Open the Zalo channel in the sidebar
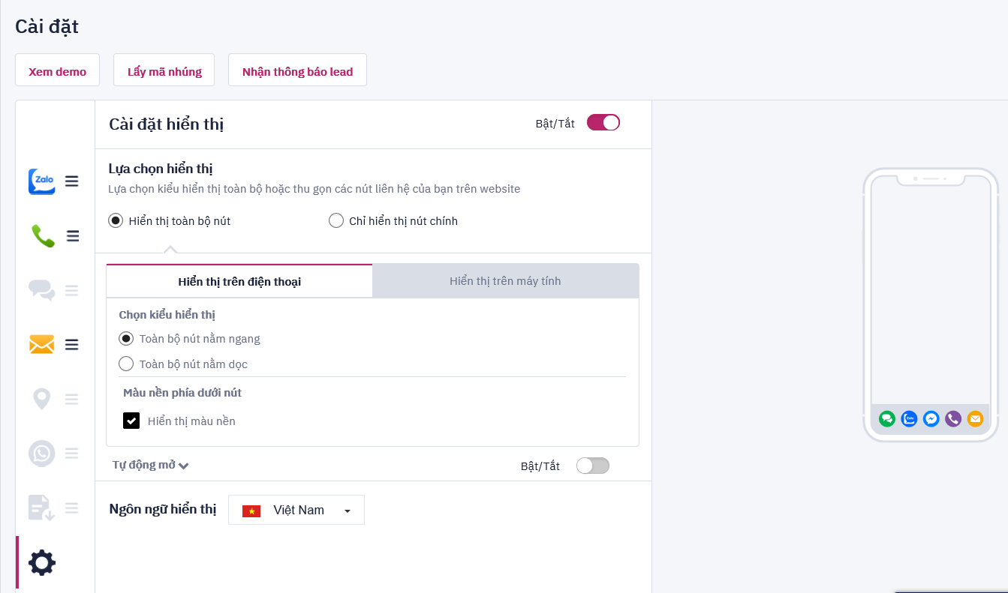Image resolution: width=1008 pixels, height=593 pixels. (42, 181)
